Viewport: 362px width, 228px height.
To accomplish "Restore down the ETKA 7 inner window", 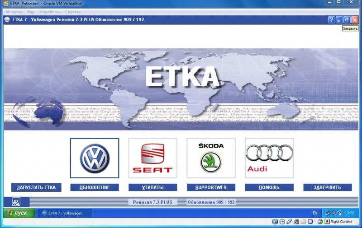I will coord(347,19).
